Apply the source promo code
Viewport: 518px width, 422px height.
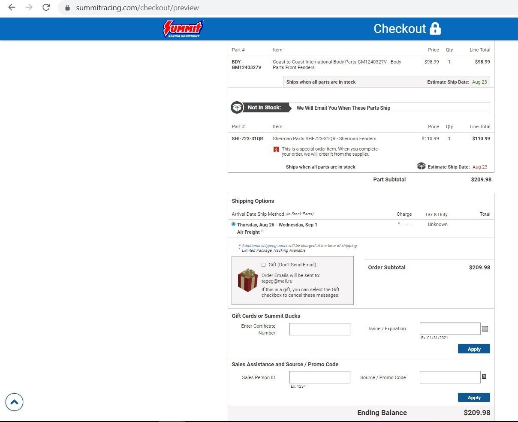[x=473, y=398]
